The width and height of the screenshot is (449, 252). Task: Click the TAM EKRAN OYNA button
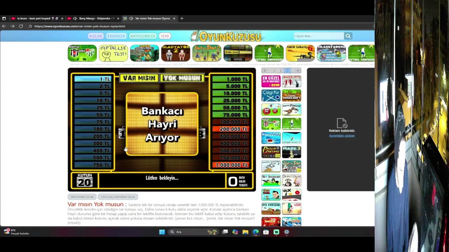[x=82, y=197]
